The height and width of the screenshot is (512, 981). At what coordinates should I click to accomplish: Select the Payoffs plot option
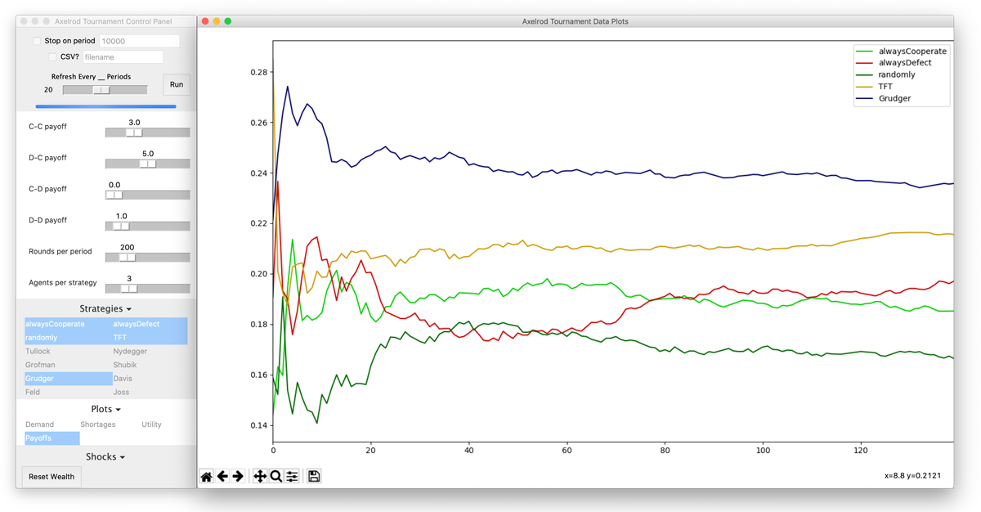[38, 438]
